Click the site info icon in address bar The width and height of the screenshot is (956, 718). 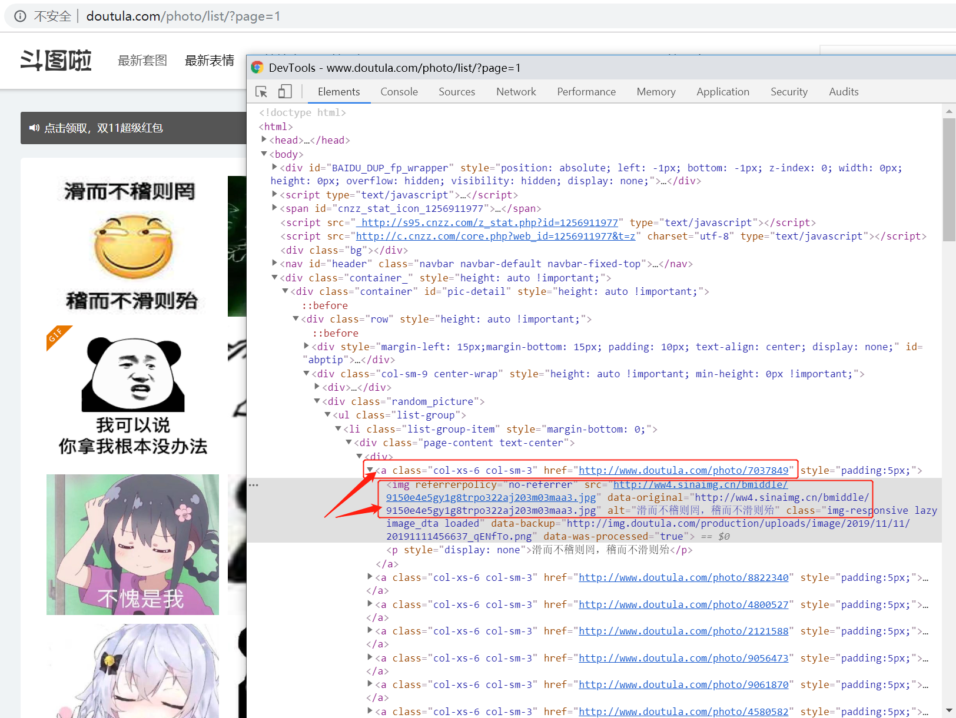(x=20, y=16)
